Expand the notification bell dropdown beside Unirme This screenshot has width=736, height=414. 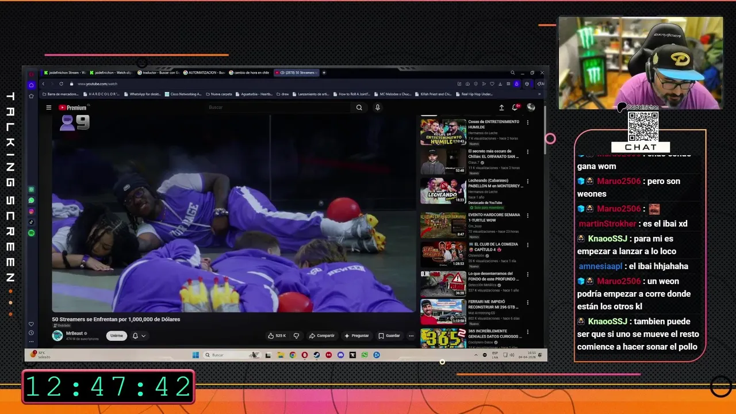click(139, 336)
